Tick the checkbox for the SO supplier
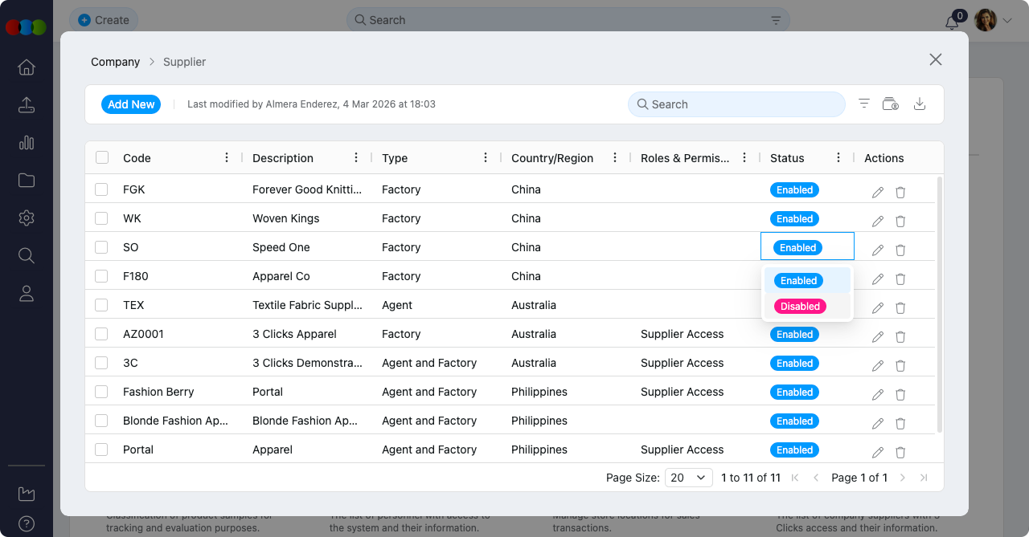Screen dimensions: 1029x537 tap(101, 247)
